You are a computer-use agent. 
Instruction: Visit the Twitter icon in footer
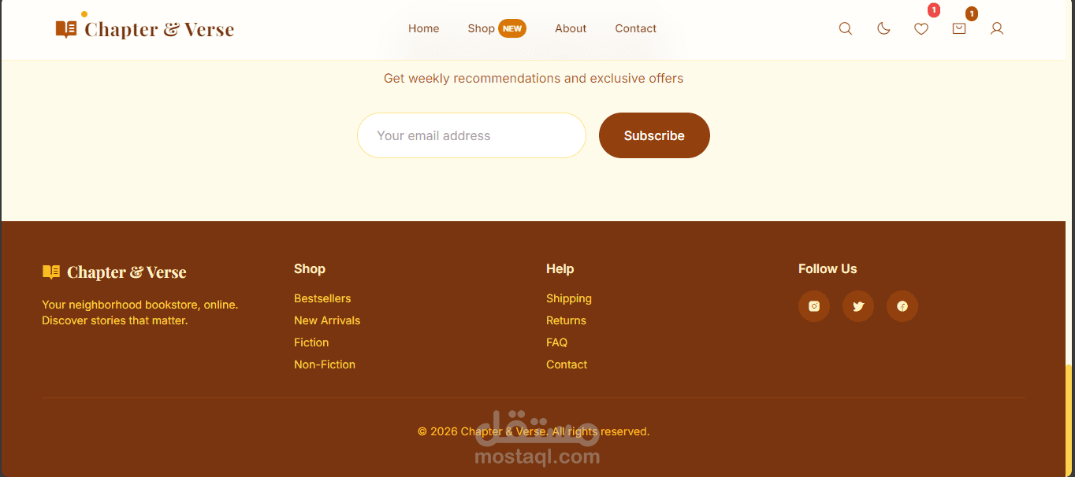pyautogui.click(x=858, y=306)
